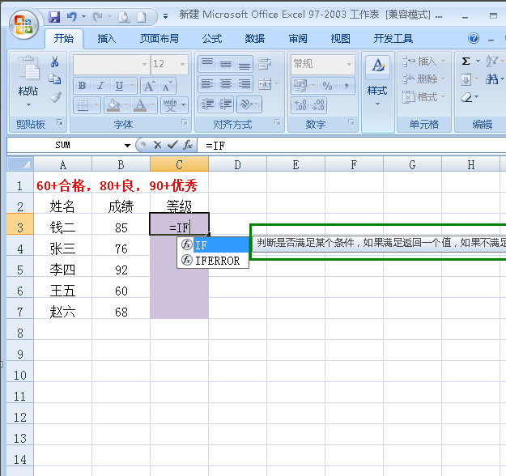Set top vertical alignment

point(207,64)
